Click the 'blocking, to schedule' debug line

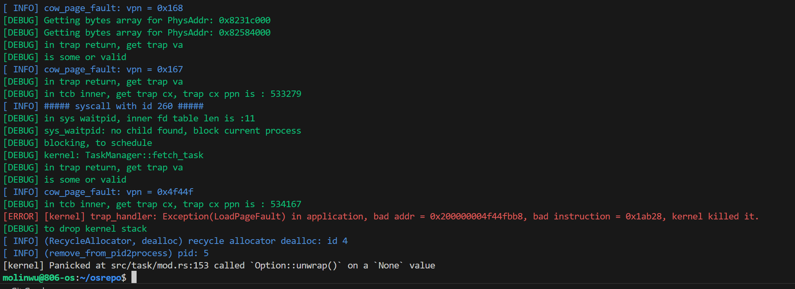coord(98,143)
